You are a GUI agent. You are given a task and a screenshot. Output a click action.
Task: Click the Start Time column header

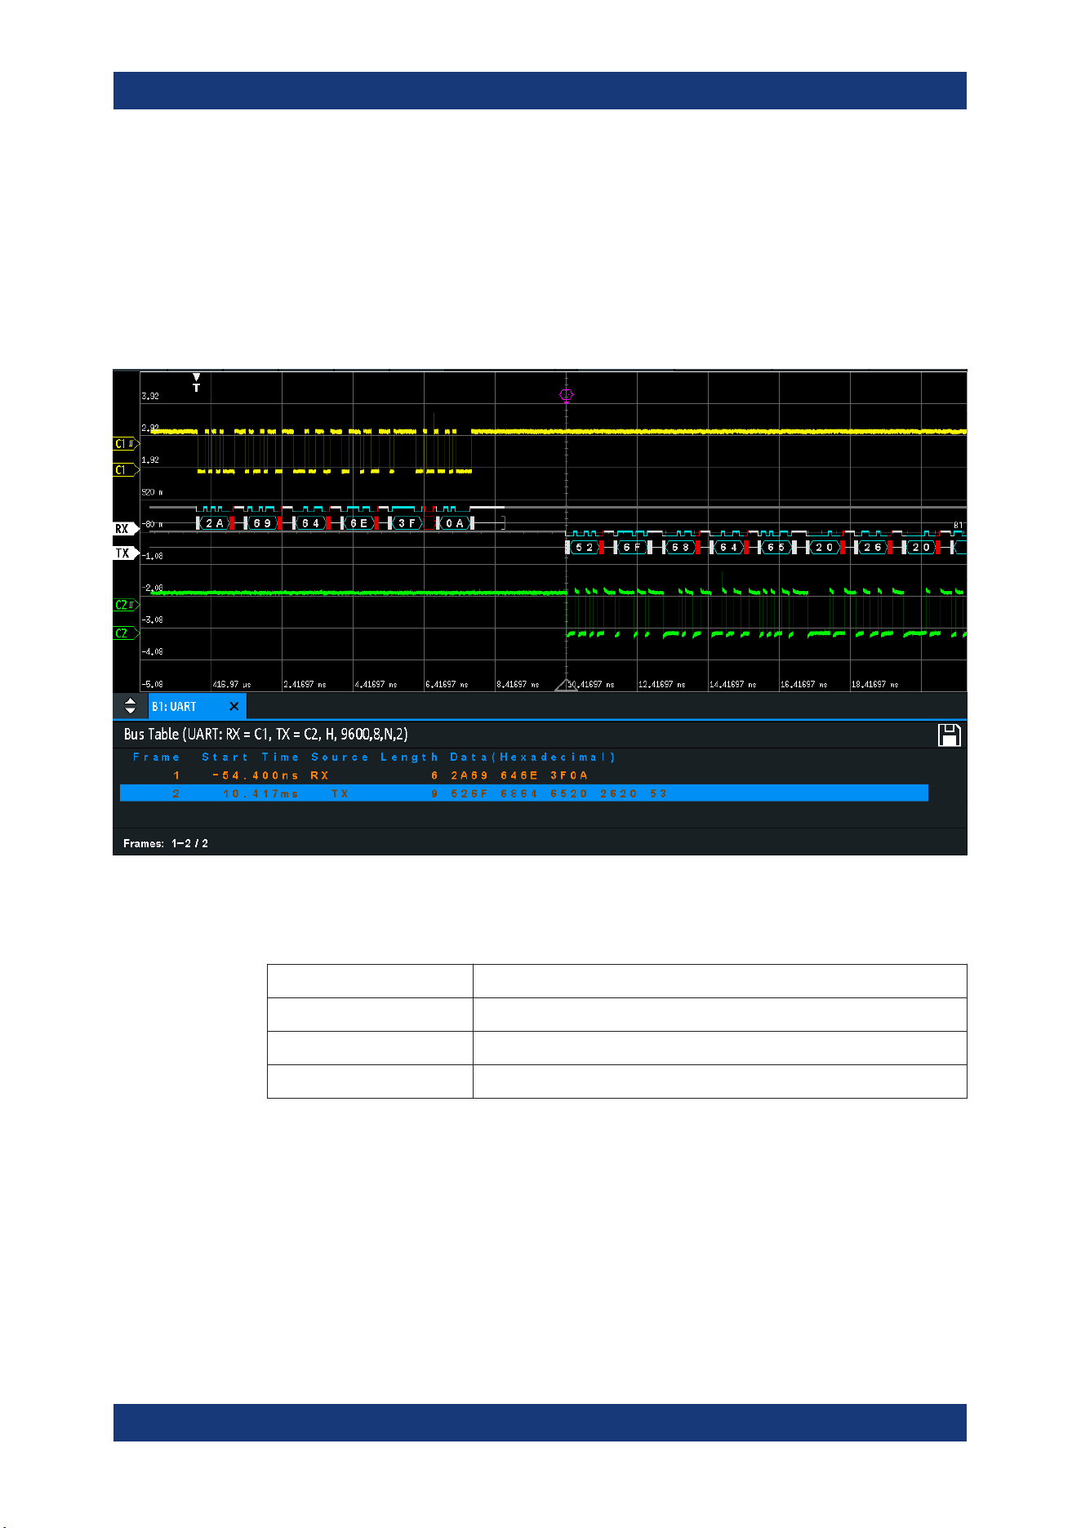tap(250, 757)
